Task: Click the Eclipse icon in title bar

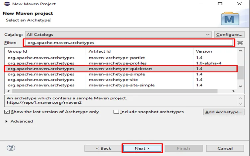Action: click(x=7, y=4)
